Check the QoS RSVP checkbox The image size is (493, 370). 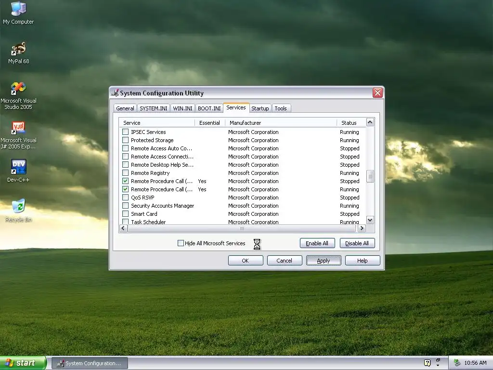pyautogui.click(x=125, y=197)
